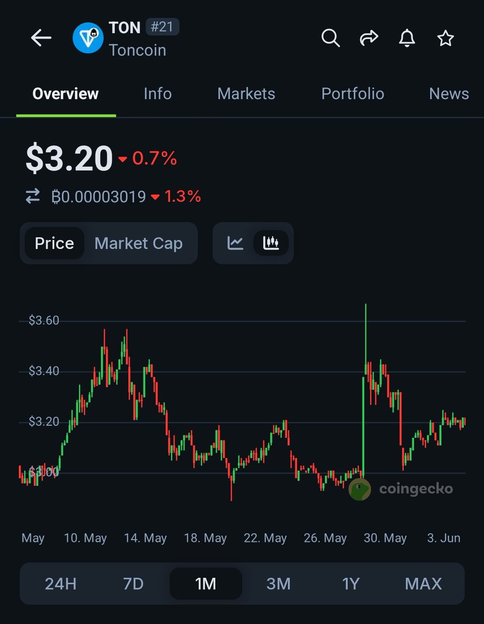Tap the ₿0.00003019 BTC price

point(99,197)
